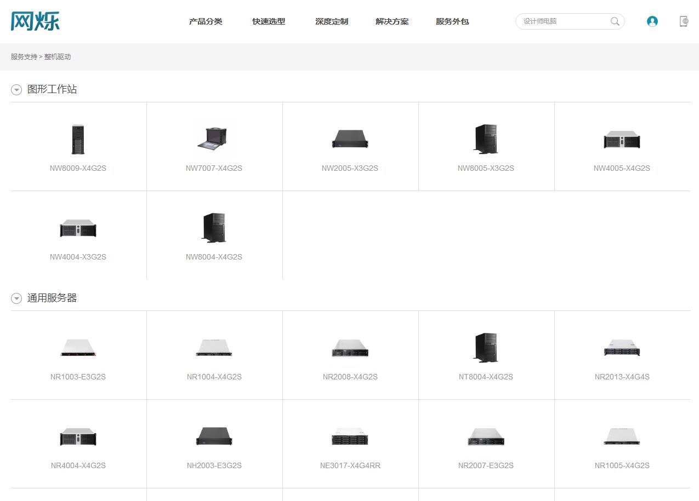
Task: Collapse the 图形工作站 section
Action: pyautogui.click(x=16, y=90)
